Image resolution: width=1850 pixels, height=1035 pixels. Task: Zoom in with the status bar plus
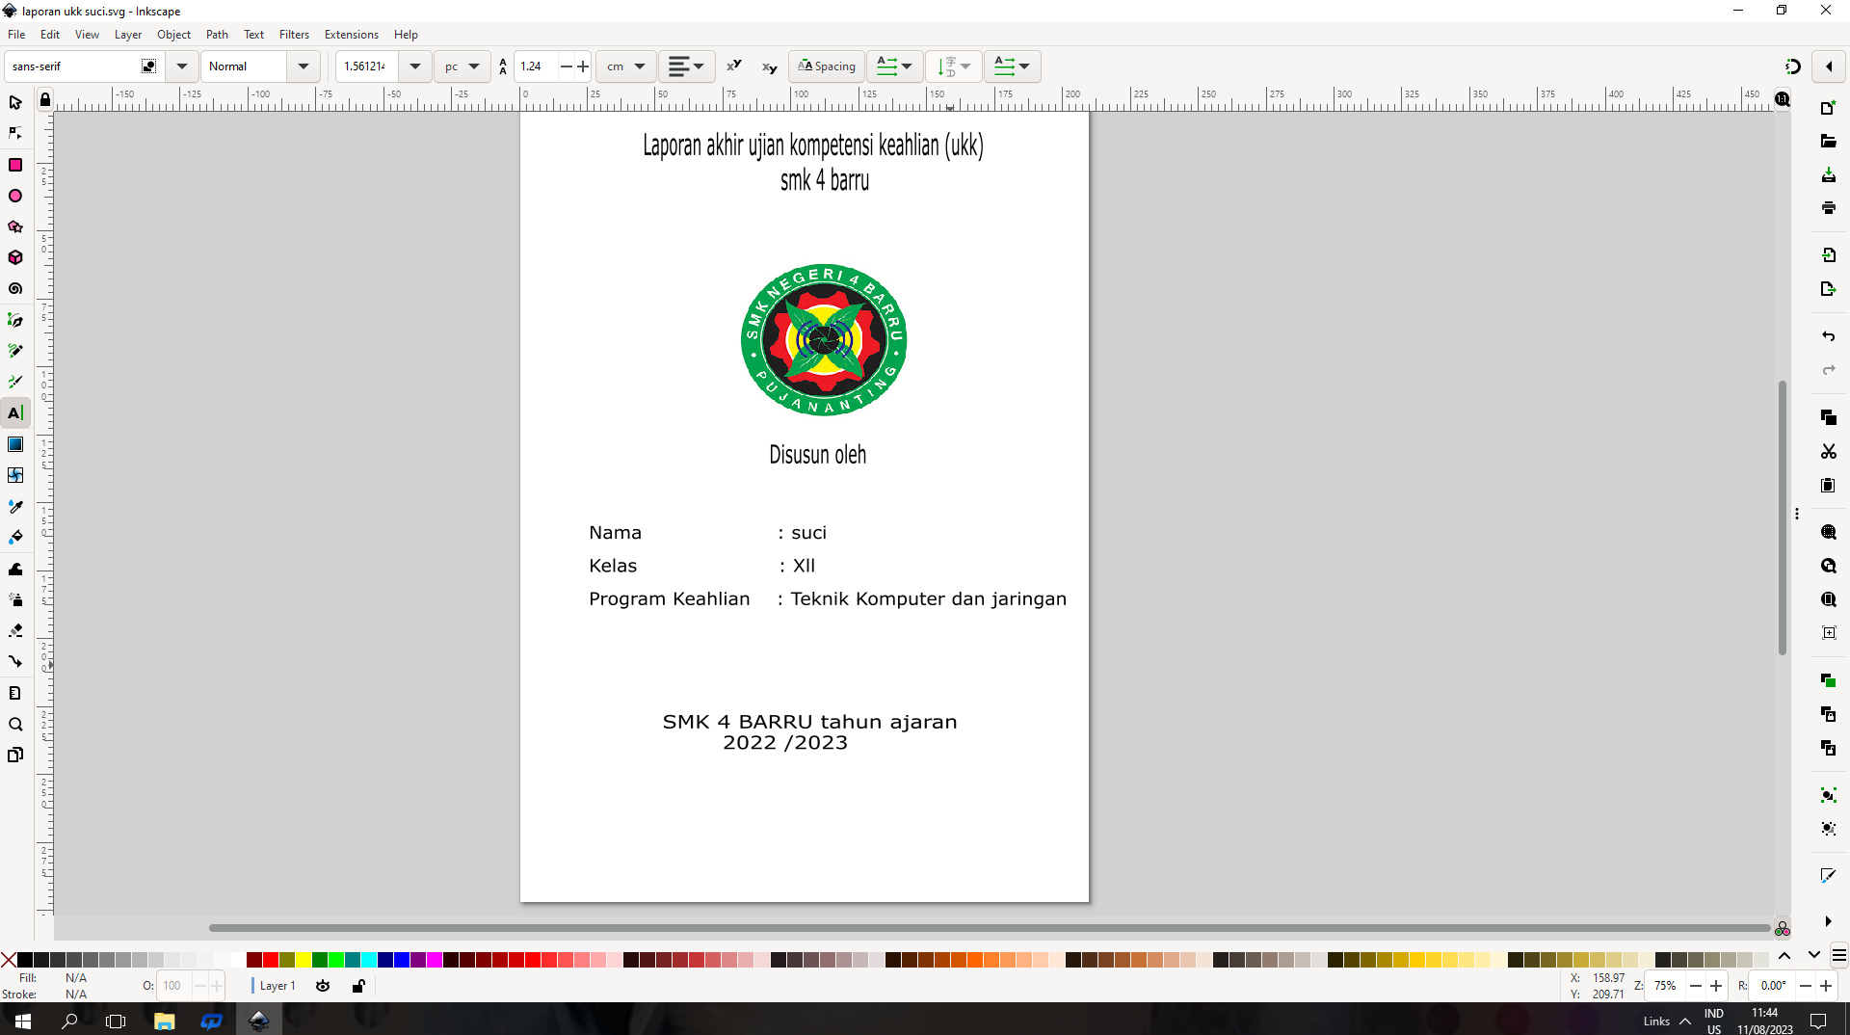pos(1716,986)
